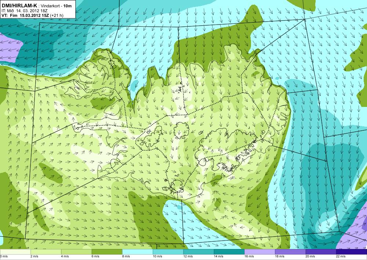Select the legend color band between 2 m/s and 4 m/s
The image size is (367, 260).
[46, 252]
